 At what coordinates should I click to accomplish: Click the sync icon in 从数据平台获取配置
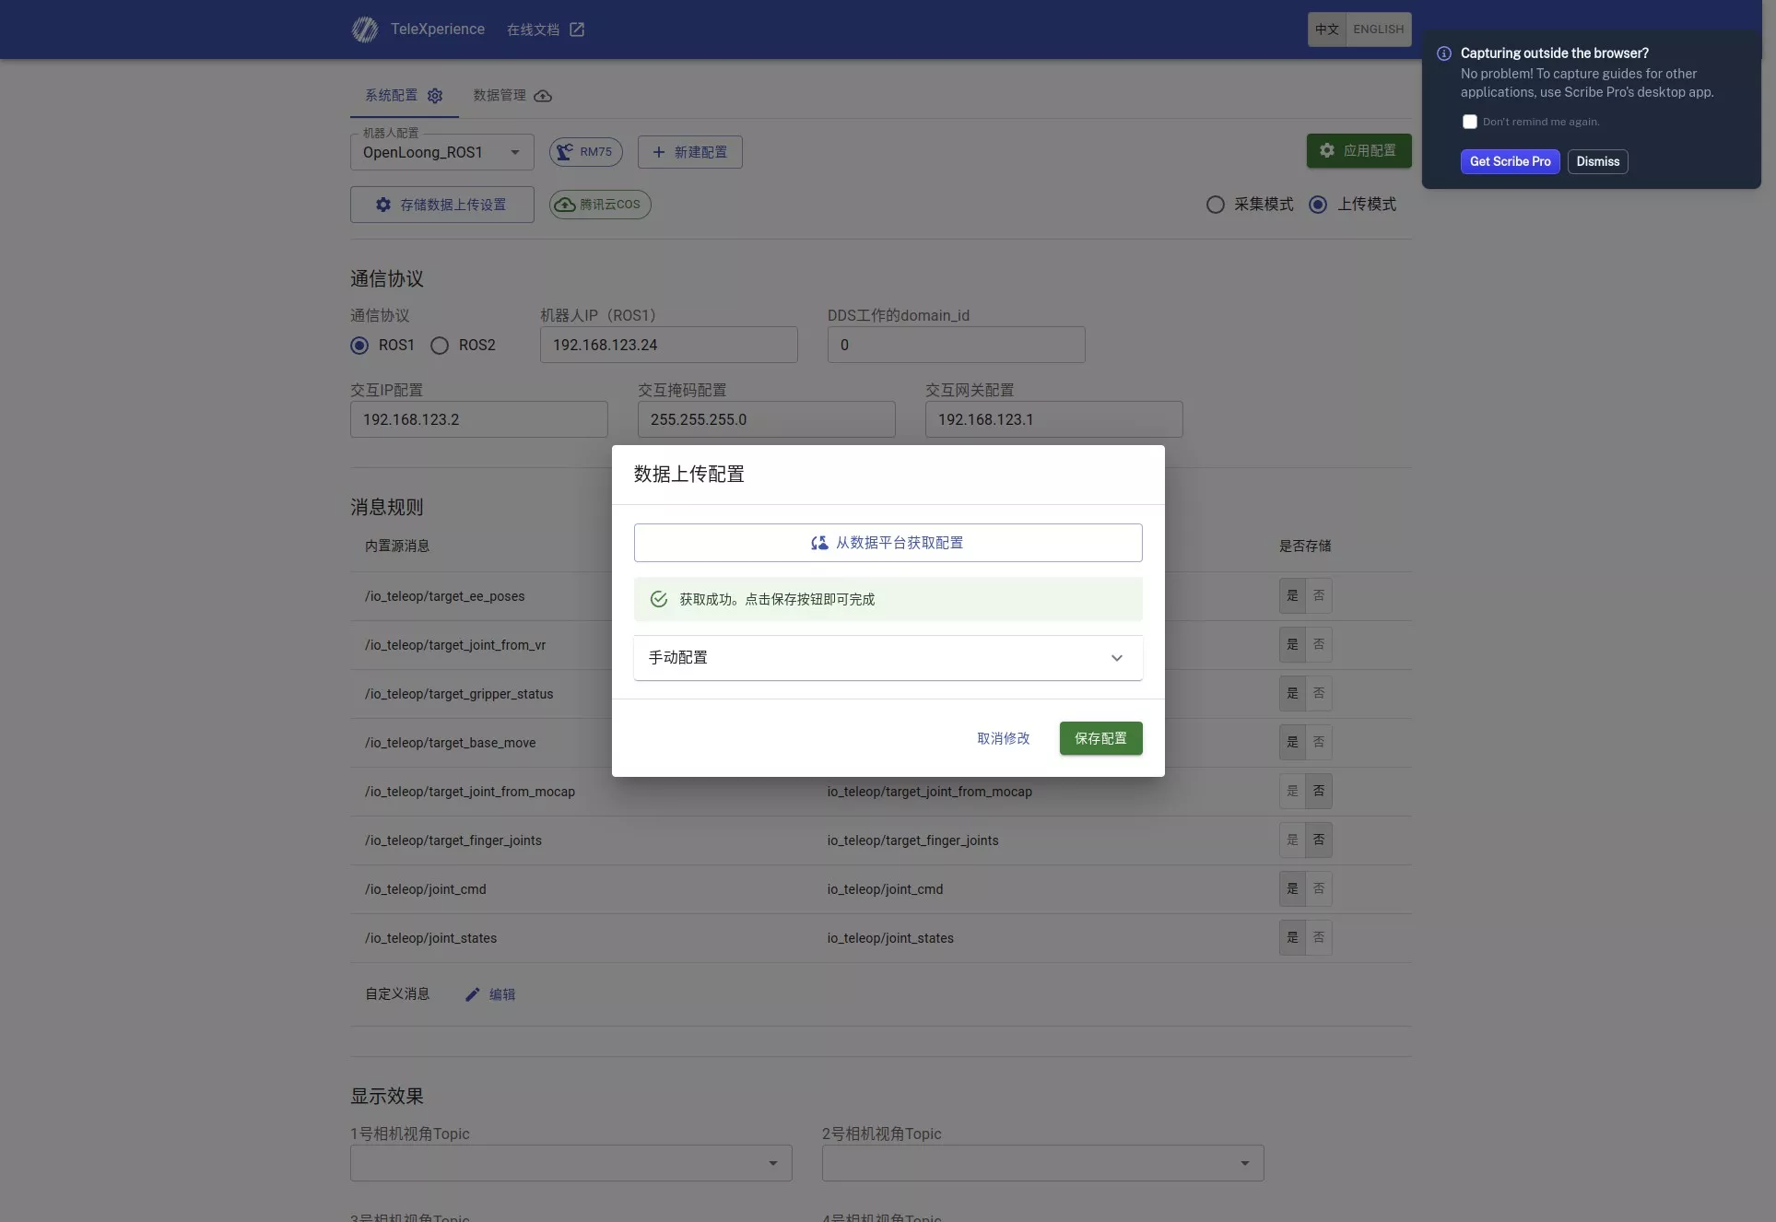pos(819,543)
